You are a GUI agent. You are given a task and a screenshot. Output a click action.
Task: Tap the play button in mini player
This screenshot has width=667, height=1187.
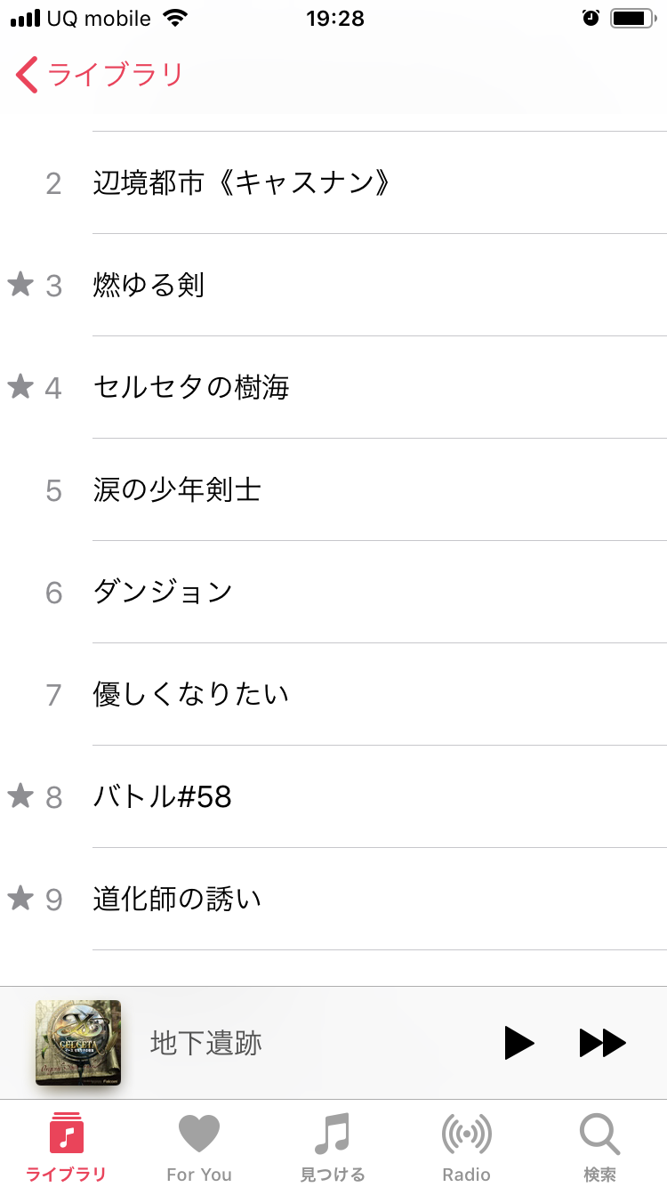(x=519, y=1043)
